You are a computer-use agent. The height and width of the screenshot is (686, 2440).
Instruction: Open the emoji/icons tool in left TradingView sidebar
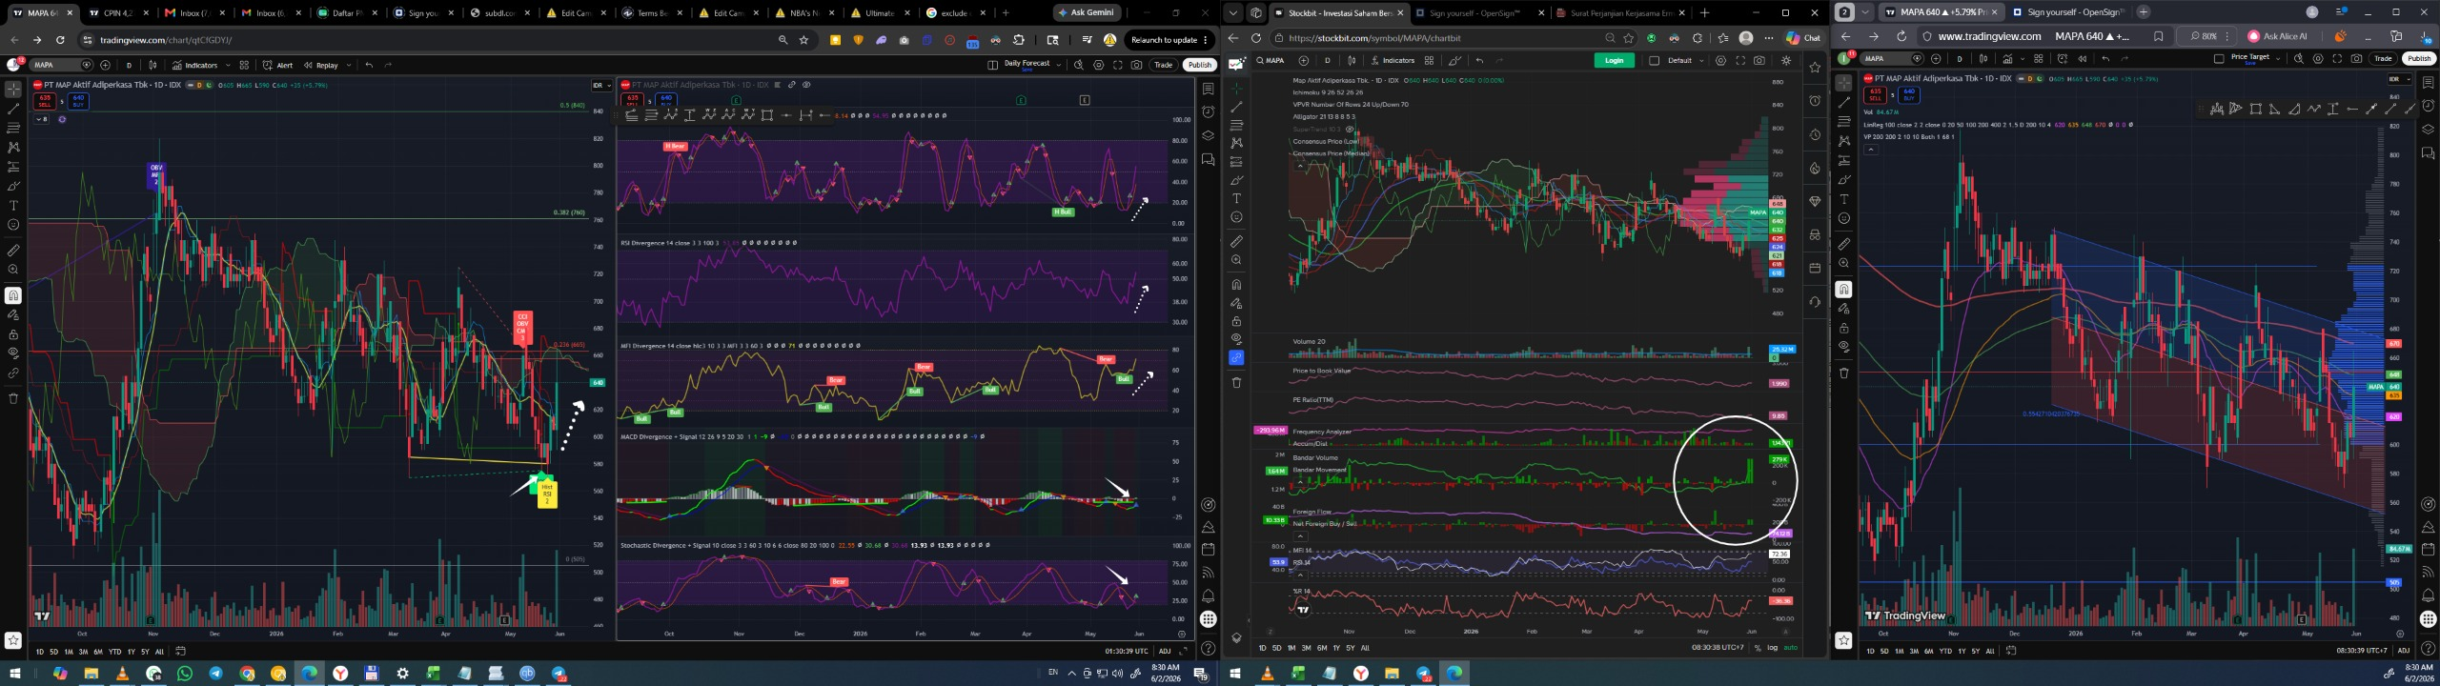(x=13, y=225)
